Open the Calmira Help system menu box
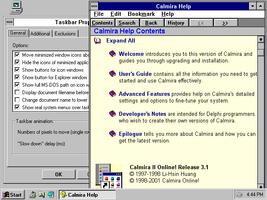Image resolution: width=267 pixels, height=200 pixels. [x=94, y=6]
